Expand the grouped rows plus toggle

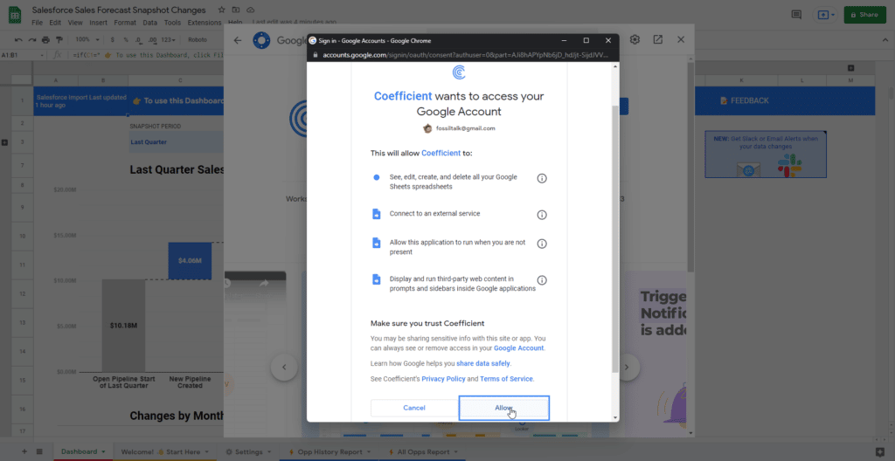(x=4, y=142)
